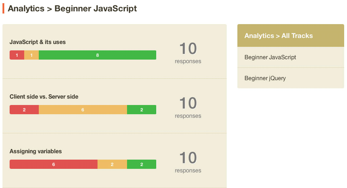The image size is (347, 188).
Task: Click response count for JavaScript & its uses
Action: point(188,53)
